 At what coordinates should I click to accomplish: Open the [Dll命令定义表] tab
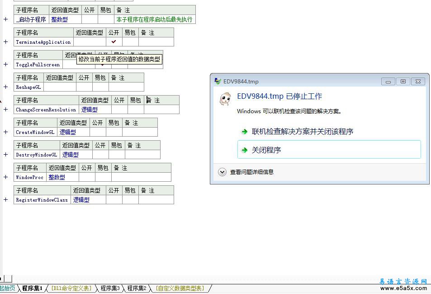(x=71, y=288)
